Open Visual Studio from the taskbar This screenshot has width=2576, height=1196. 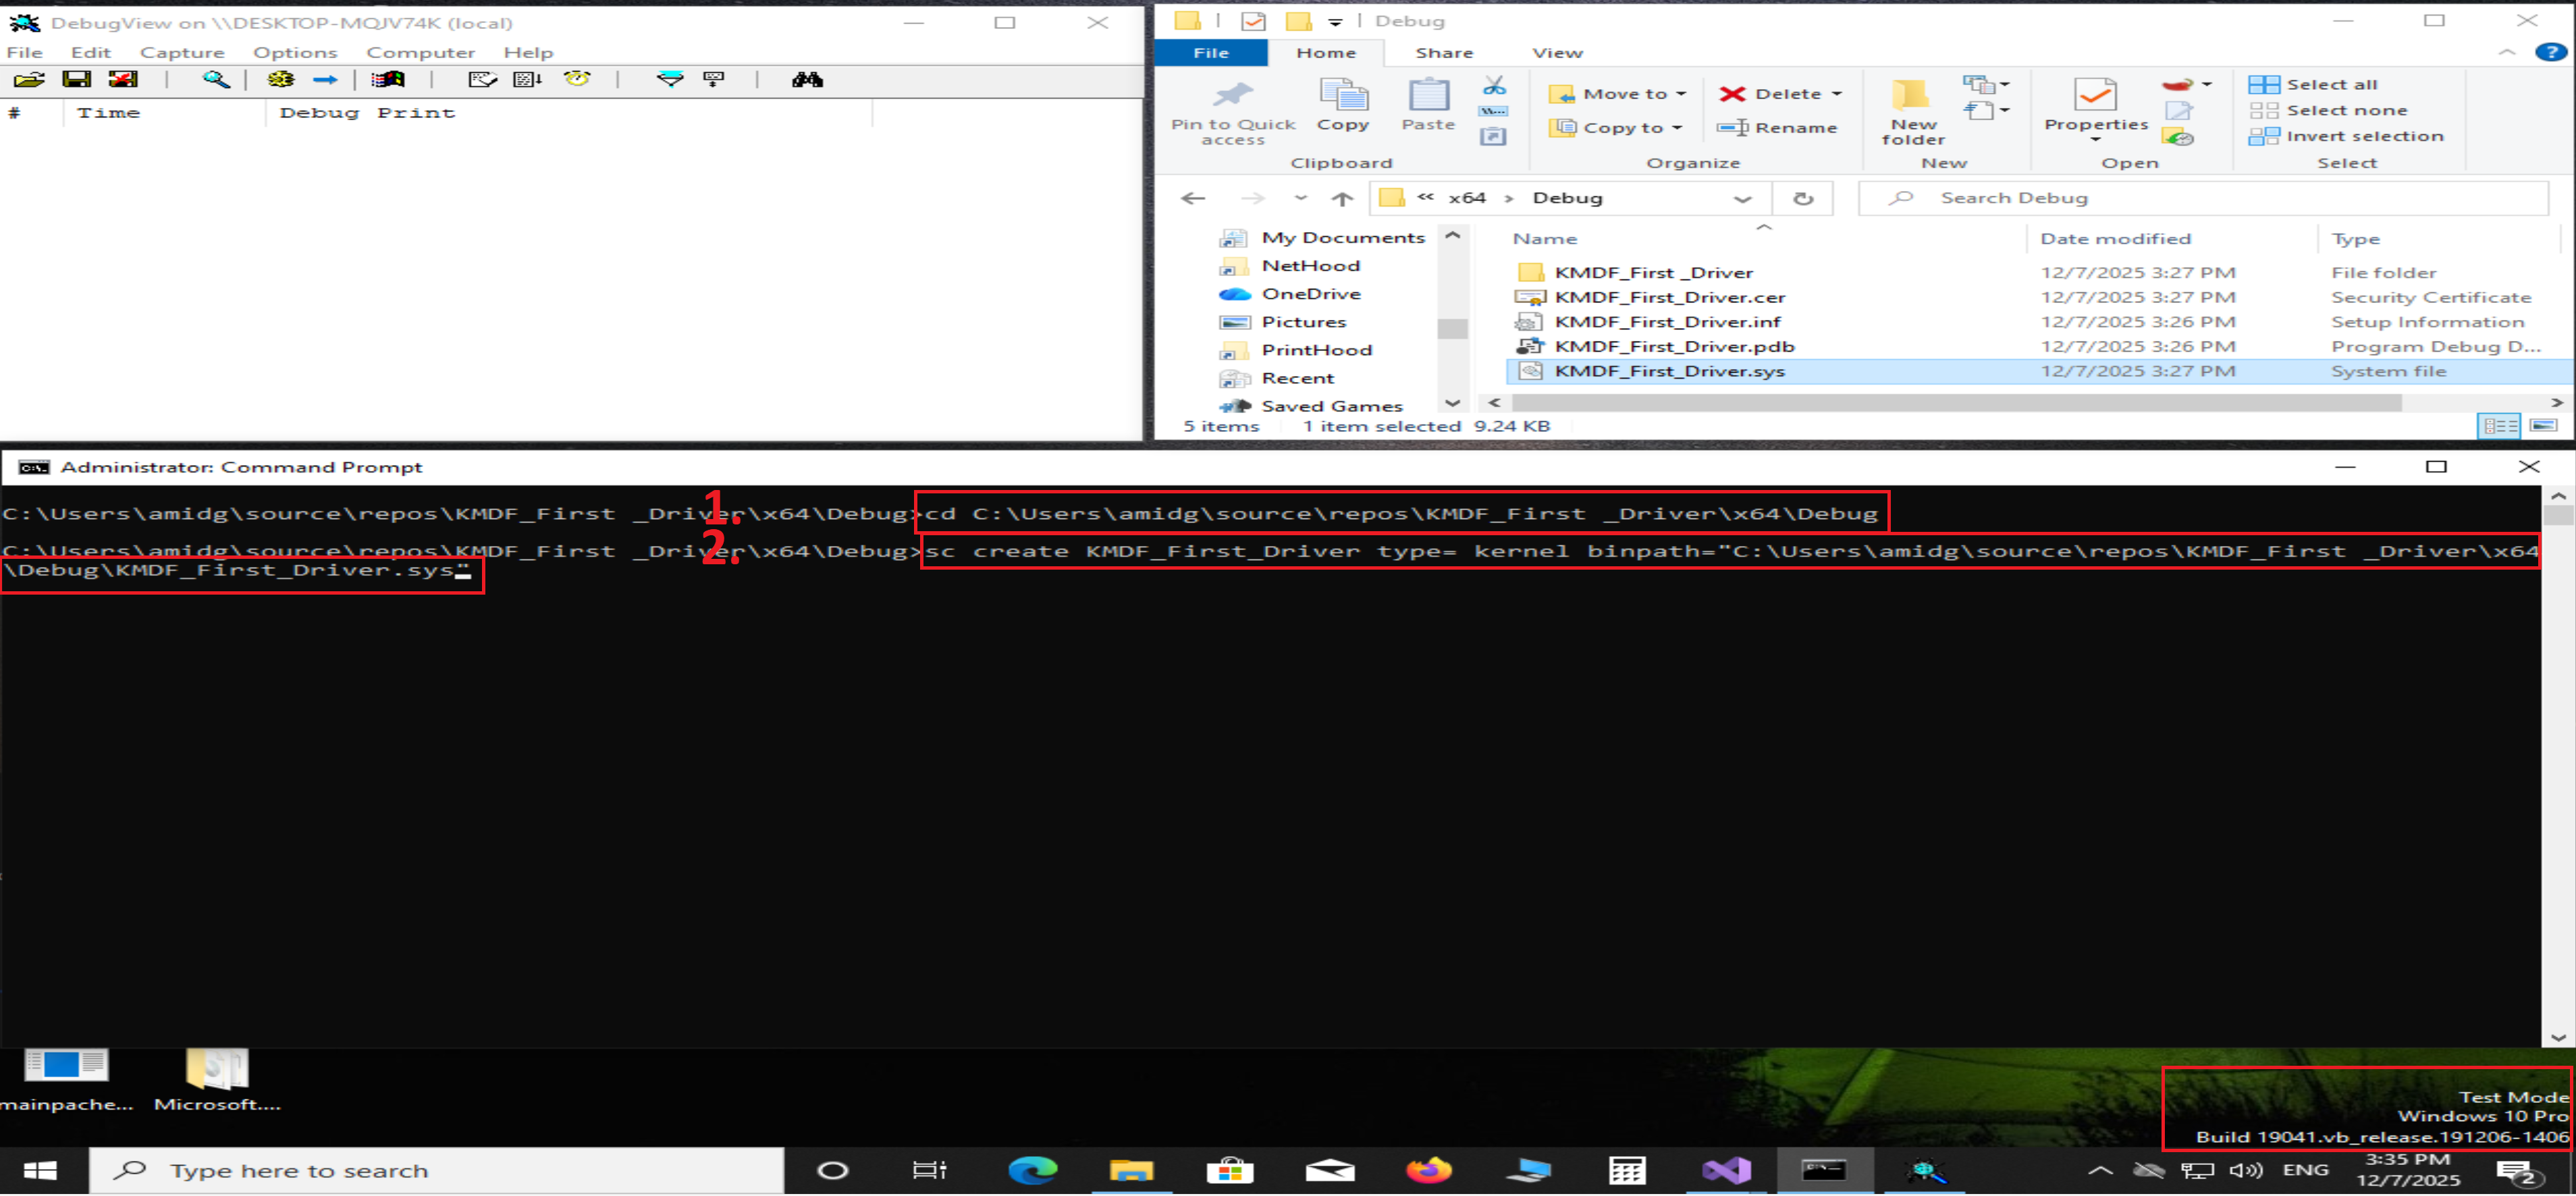pos(1726,1170)
